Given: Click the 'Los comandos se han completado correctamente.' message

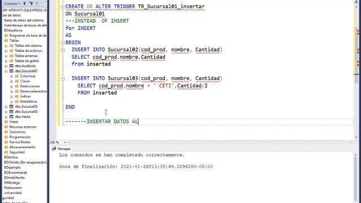Looking at the screenshot, I should [x=122, y=155].
